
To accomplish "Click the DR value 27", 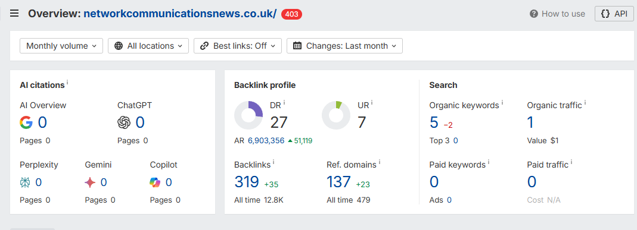I will 279,122.
